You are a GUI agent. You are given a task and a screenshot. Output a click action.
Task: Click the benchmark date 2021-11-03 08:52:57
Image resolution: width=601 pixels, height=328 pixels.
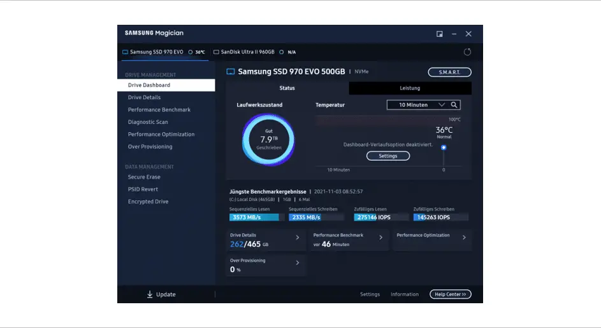click(338, 191)
